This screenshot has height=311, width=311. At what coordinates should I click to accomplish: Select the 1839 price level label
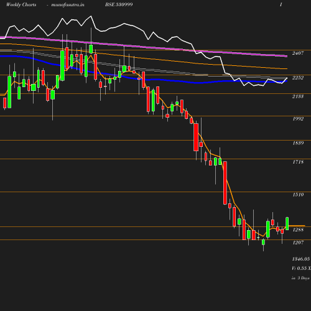298,143
